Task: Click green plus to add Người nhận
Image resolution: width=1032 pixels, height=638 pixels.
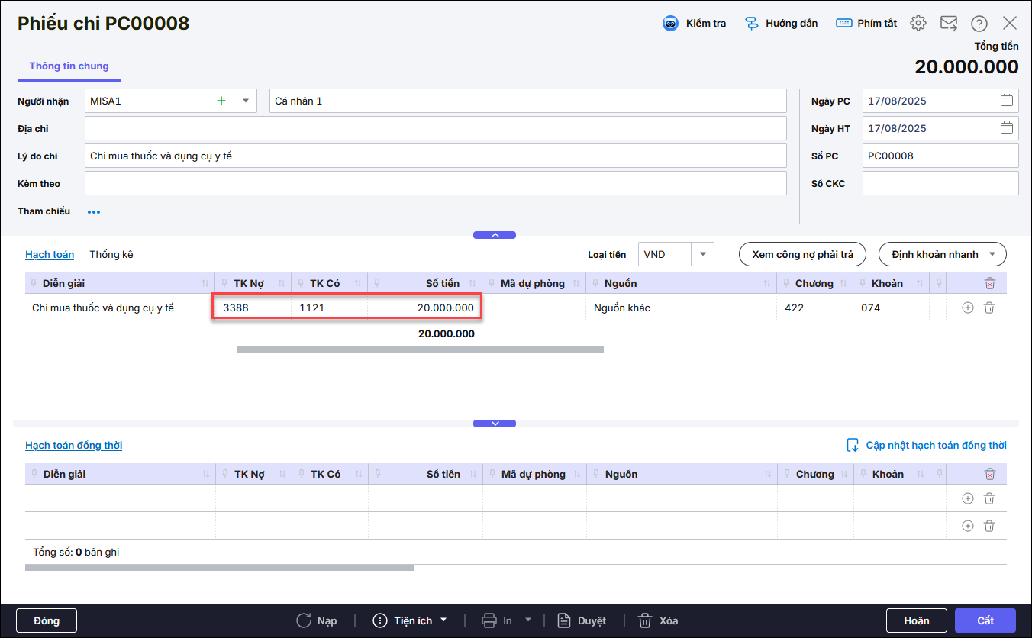Action: coord(221,101)
